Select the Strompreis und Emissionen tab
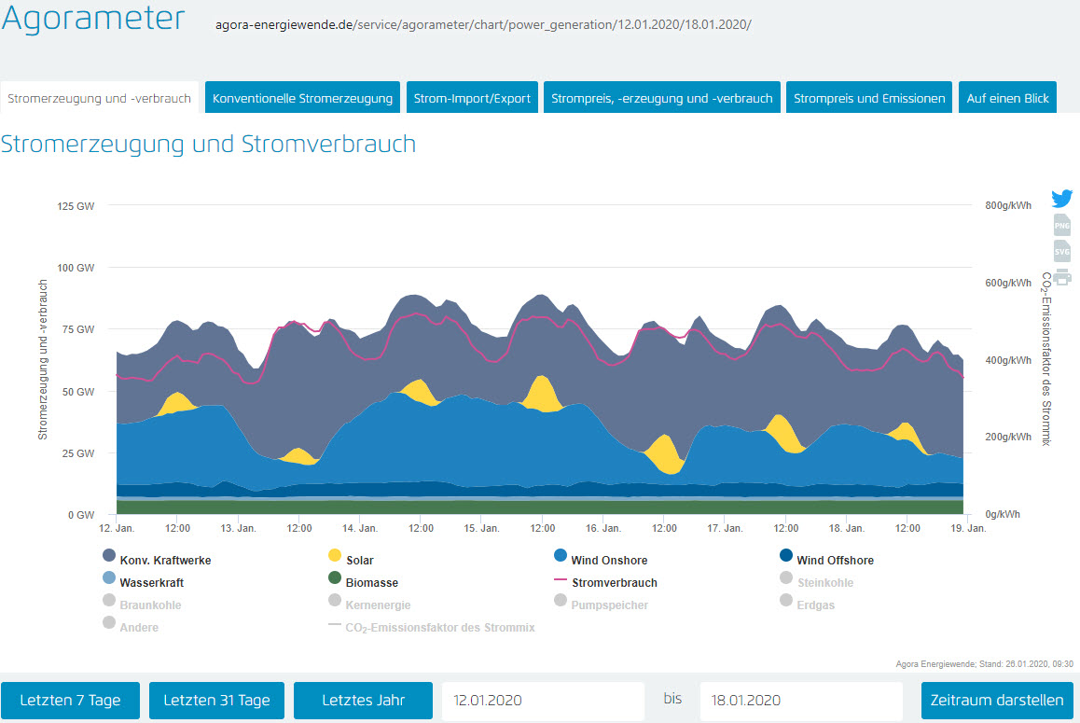 pyautogui.click(x=869, y=98)
